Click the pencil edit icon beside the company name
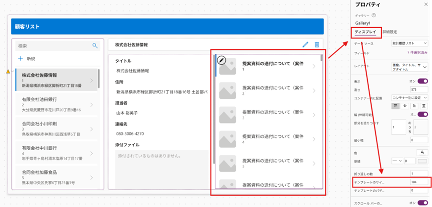The image size is (432, 207). coord(305,45)
